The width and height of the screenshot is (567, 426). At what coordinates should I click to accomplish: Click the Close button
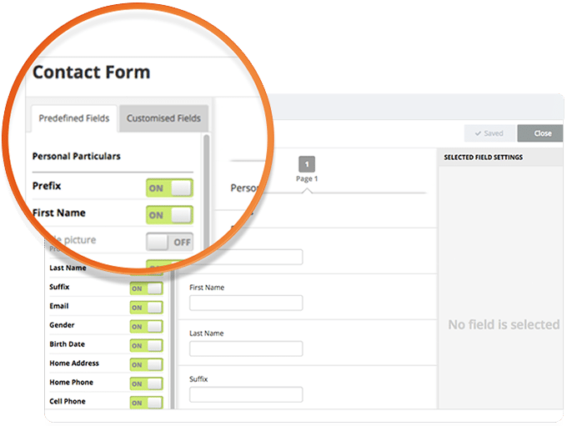(540, 133)
